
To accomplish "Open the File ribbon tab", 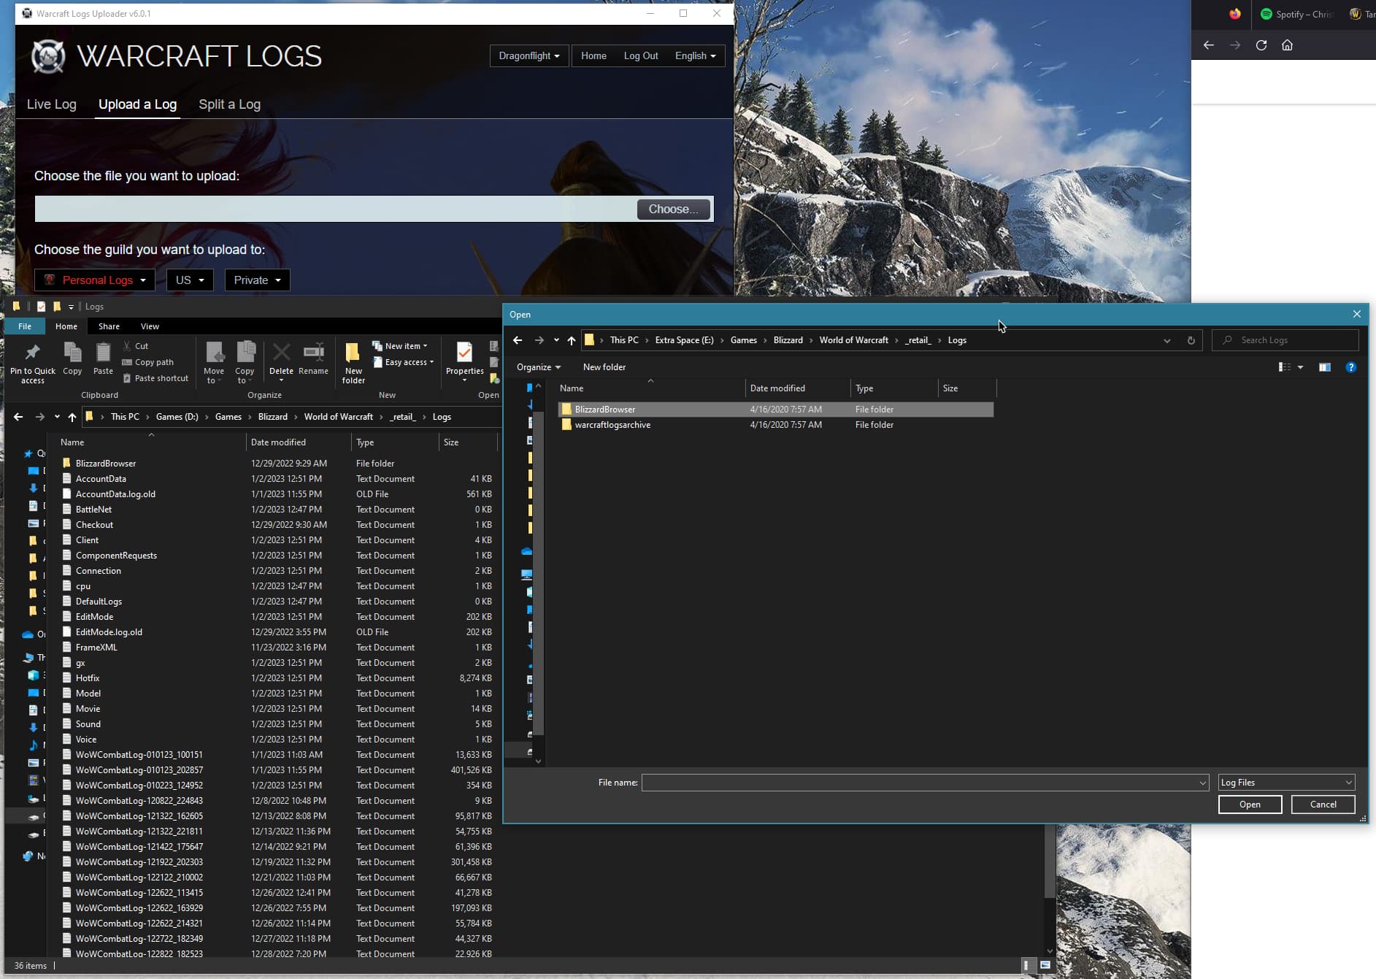I will click(x=25, y=326).
